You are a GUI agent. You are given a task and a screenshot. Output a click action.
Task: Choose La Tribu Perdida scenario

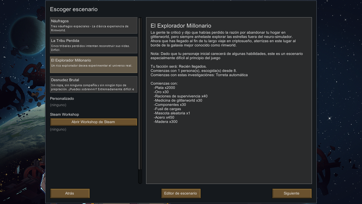tap(93, 45)
